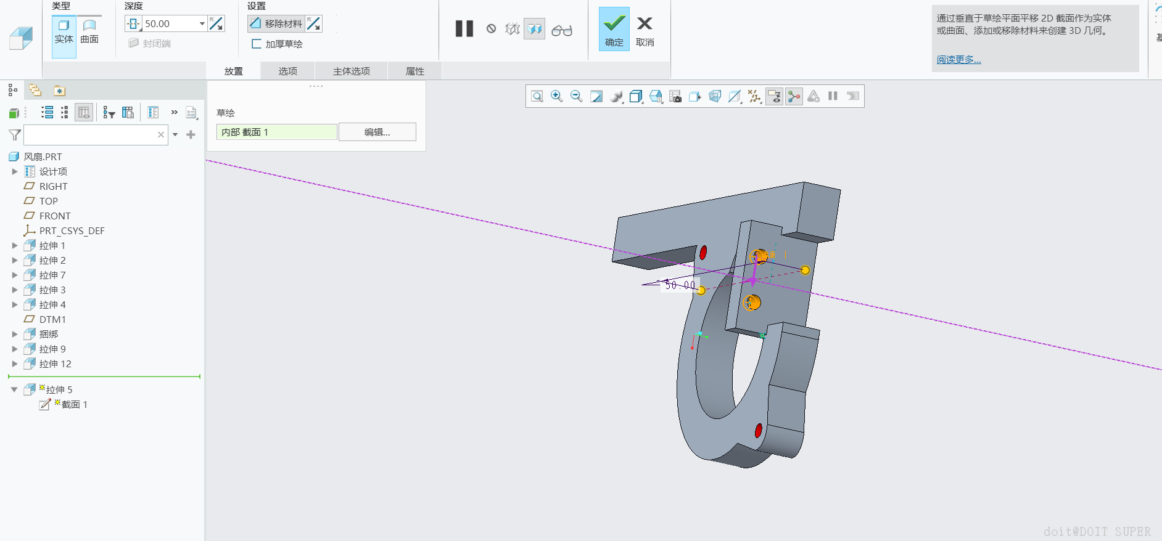
Task: Open the 阅读更多... help link
Action: pos(958,59)
